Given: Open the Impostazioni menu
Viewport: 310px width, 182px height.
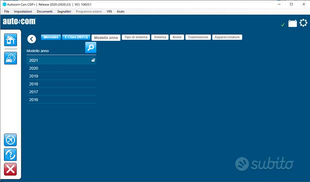Looking at the screenshot, I should (x=23, y=11).
